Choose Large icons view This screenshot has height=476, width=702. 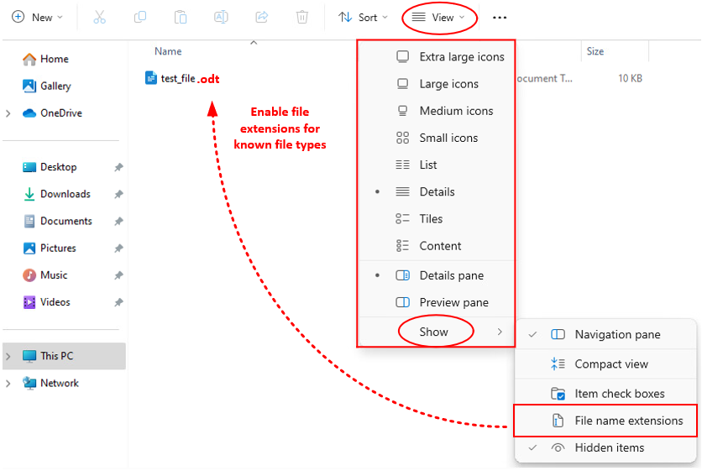pos(437,84)
